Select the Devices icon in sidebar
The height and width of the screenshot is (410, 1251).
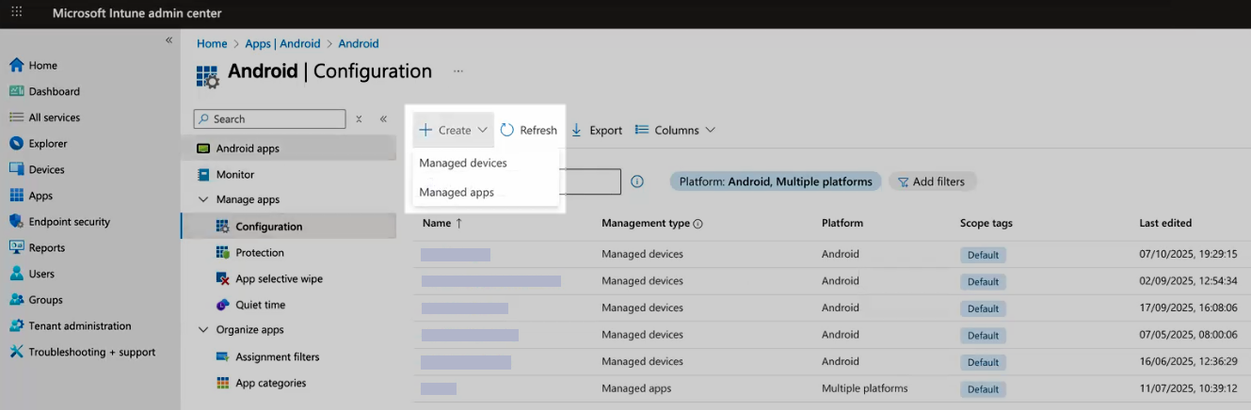click(16, 170)
